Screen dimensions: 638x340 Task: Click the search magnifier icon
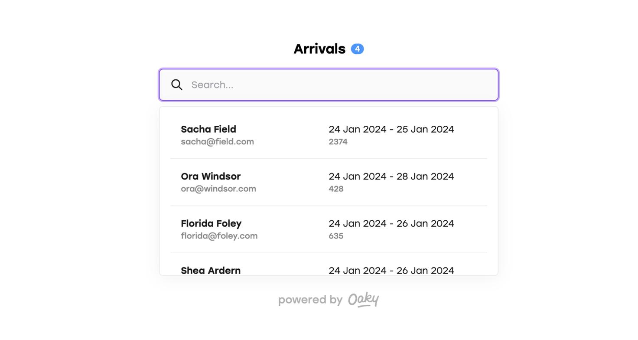[x=176, y=85]
